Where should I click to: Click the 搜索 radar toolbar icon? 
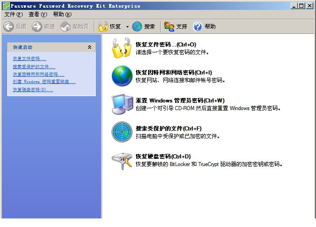(137, 27)
